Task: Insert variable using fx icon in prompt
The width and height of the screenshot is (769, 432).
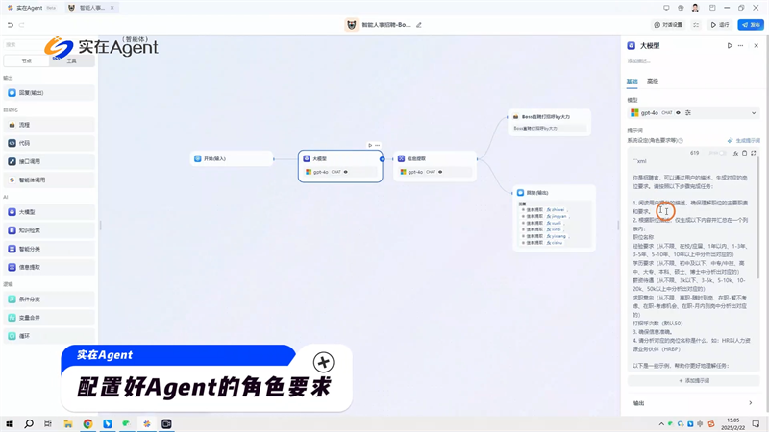Action: coord(735,153)
